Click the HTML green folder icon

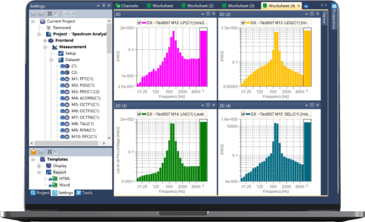(54, 179)
